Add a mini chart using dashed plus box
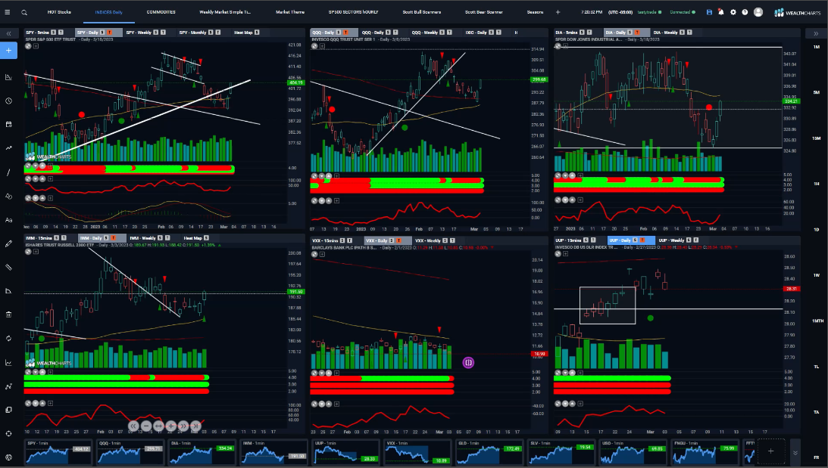 coord(770,451)
